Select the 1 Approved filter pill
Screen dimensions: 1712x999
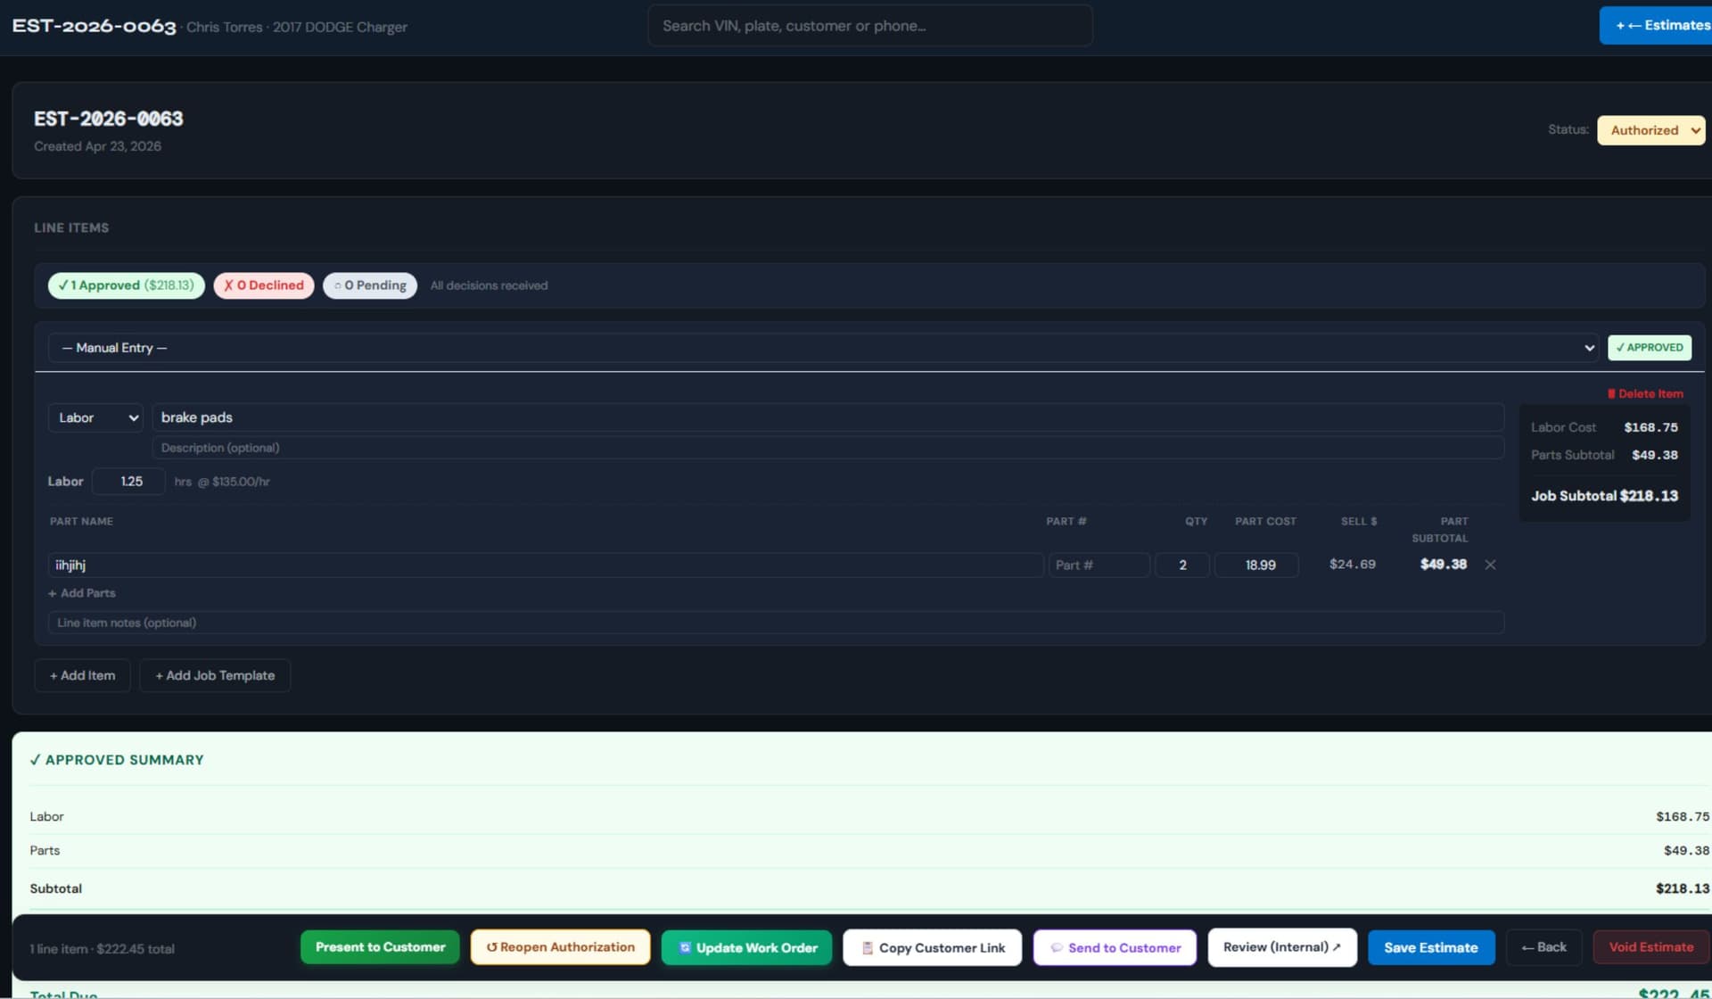[127, 285]
